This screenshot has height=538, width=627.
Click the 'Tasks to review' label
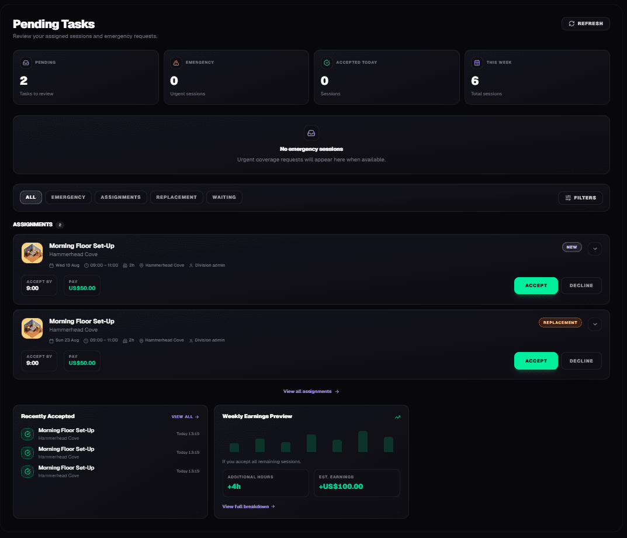(x=36, y=94)
